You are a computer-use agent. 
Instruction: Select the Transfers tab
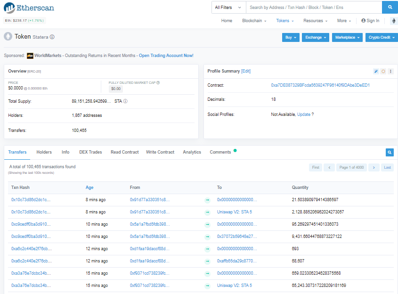coord(17,152)
